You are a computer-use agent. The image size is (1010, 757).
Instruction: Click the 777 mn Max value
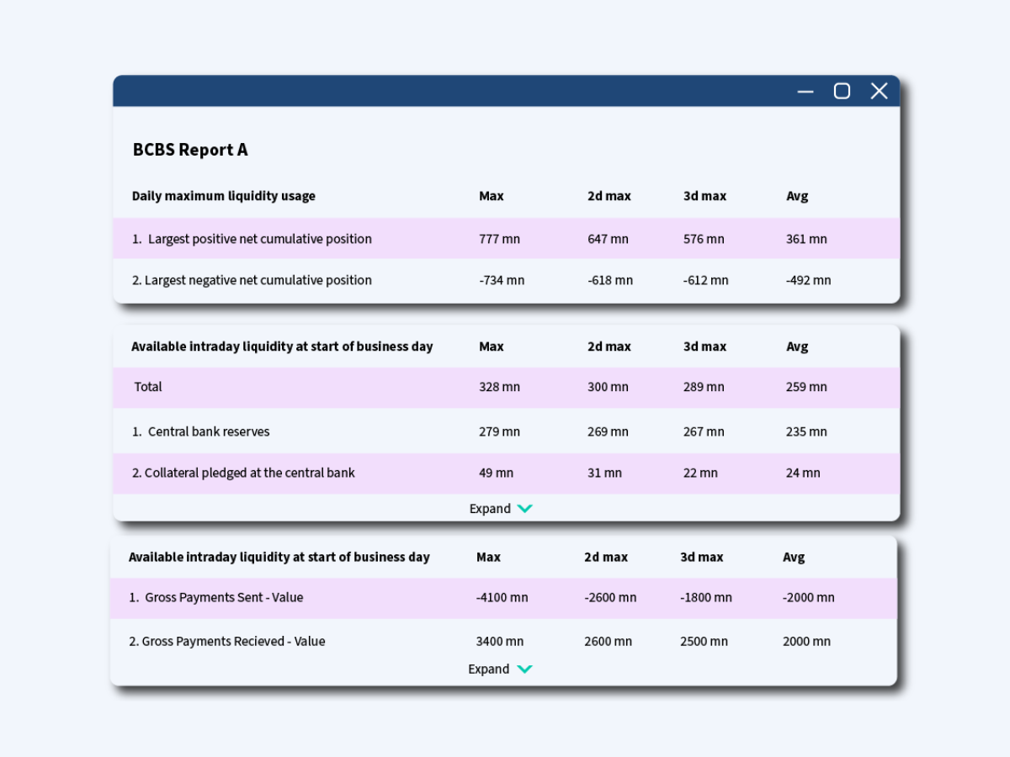point(499,239)
